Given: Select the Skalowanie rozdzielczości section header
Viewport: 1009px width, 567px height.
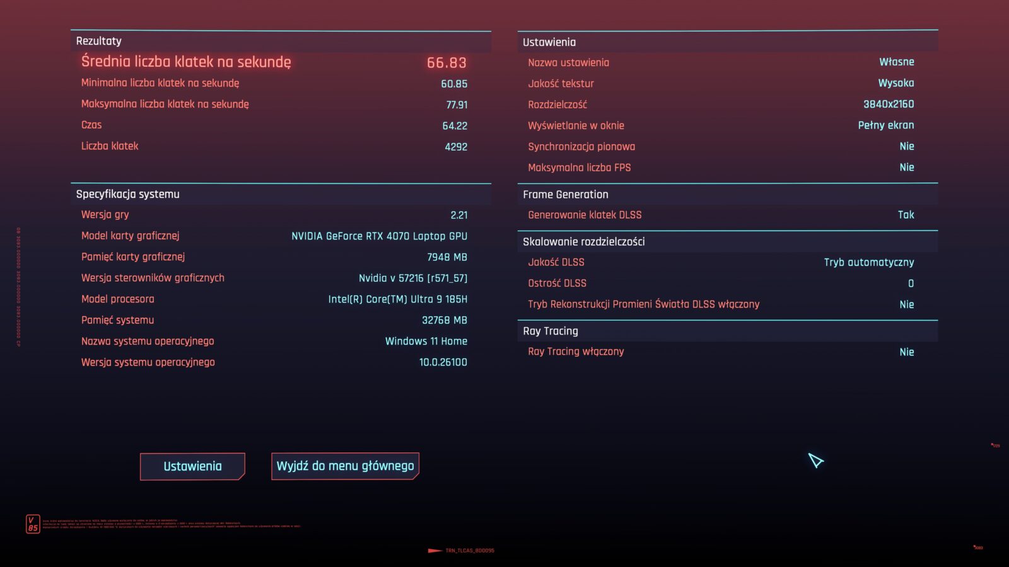Looking at the screenshot, I should click(x=584, y=241).
